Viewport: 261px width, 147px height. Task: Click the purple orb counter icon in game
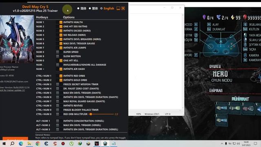coord(204,17)
